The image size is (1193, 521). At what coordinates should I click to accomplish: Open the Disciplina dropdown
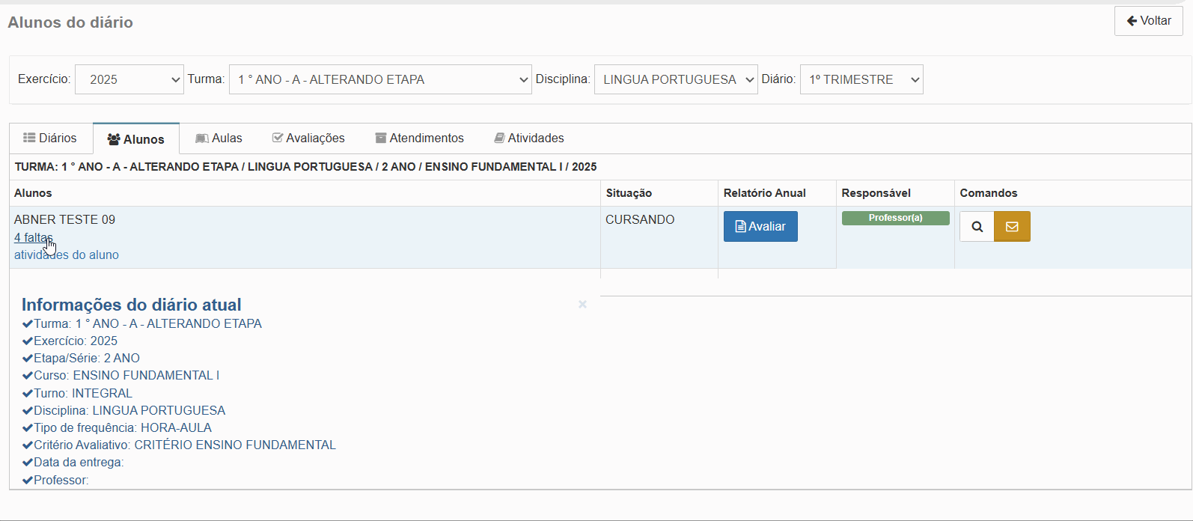pyautogui.click(x=675, y=79)
